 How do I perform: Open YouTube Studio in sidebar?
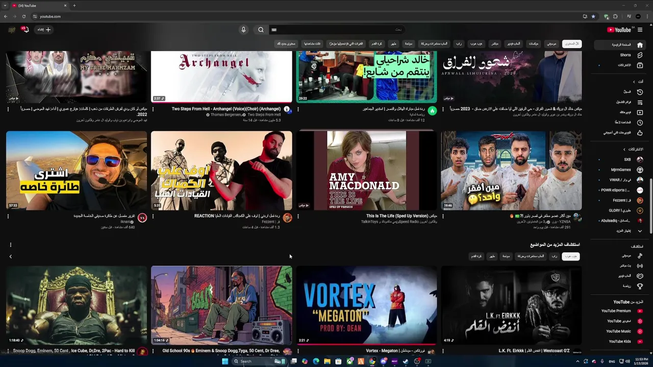[621, 321]
